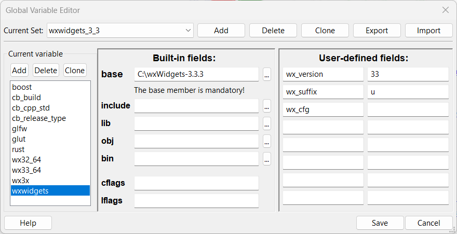Image resolution: width=457 pixels, height=234 pixels.
Task: Click the lflags input field
Action: pyautogui.click(x=196, y=201)
